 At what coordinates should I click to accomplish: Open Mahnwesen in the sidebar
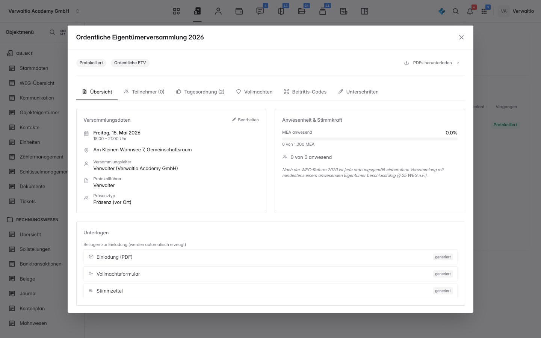point(33,323)
